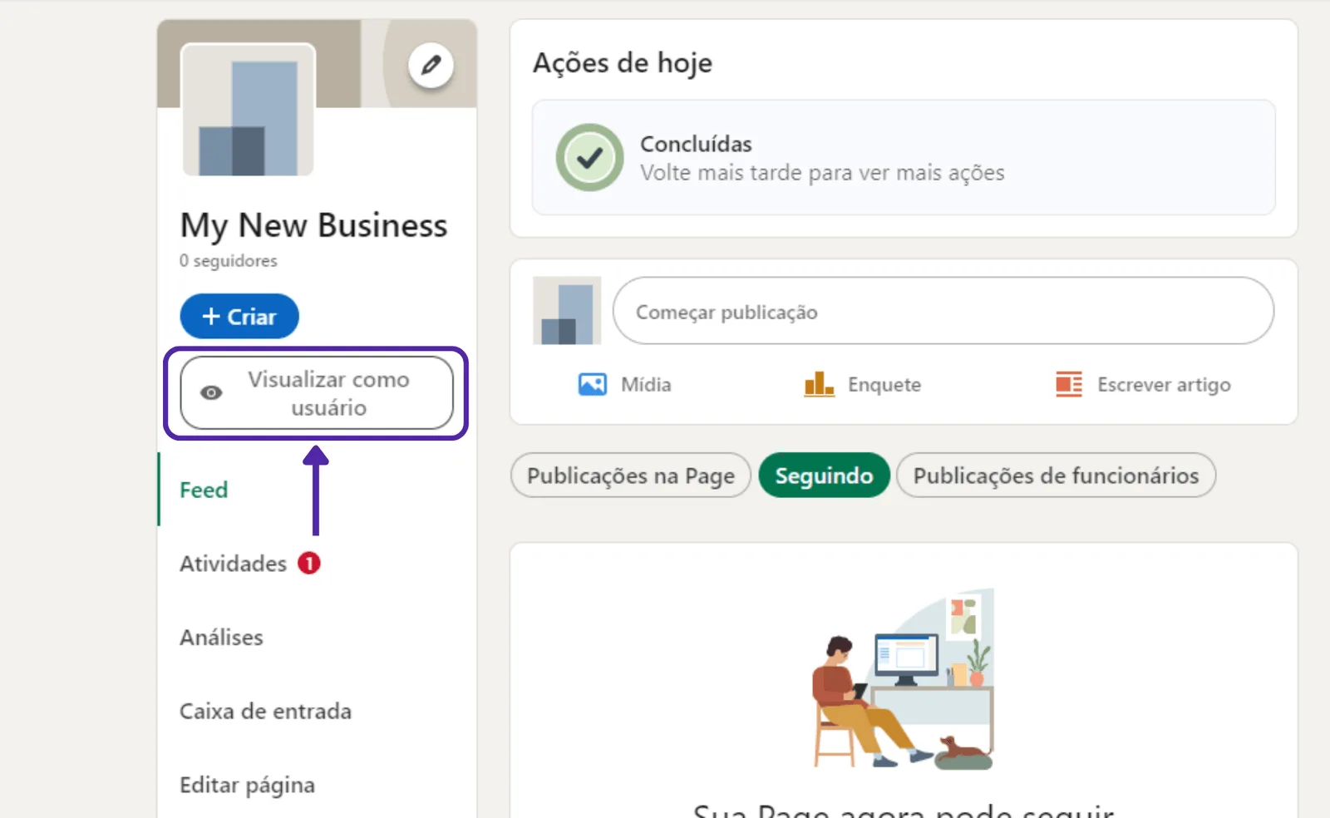
Task: Click the person at desk illustration
Action: [903, 679]
